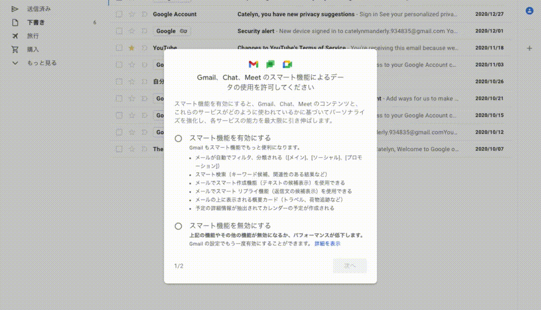Select スマート機能を無効にする radio button
The image size is (541, 310).
(x=178, y=226)
